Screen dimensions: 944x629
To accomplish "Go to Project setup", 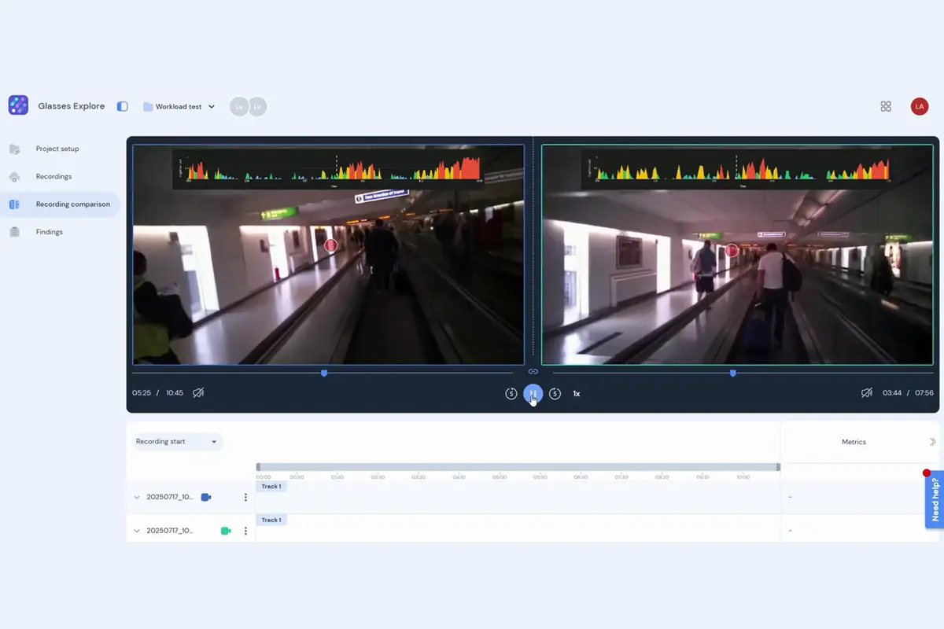I will click(x=57, y=149).
